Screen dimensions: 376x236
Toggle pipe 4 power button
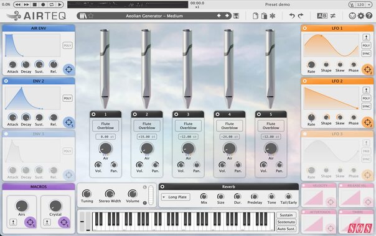tap(217, 114)
